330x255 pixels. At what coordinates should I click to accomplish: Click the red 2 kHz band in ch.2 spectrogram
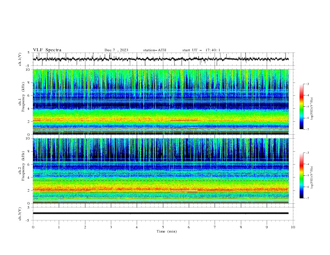[x=160, y=189]
